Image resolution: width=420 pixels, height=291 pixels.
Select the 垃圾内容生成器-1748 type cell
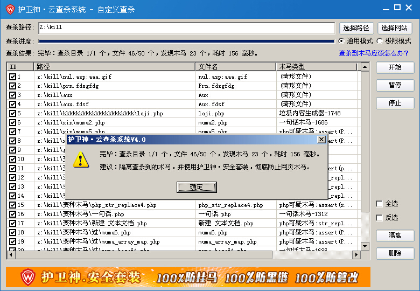pos(310,113)
